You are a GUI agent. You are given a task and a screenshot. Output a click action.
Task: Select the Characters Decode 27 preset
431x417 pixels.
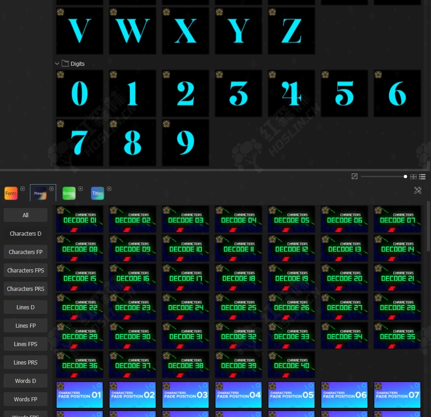click(x=344, y=306)
